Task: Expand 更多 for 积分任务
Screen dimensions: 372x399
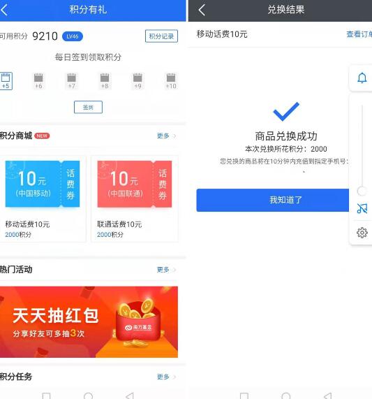Action: click(166, 377)
